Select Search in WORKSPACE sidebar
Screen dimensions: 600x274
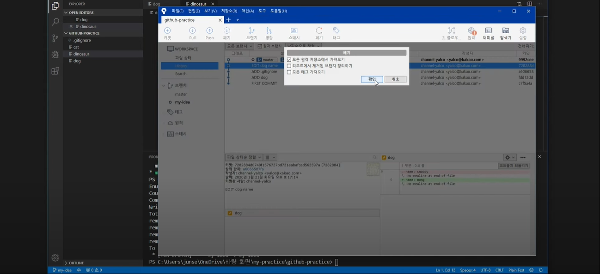click(x=181, y=74)
